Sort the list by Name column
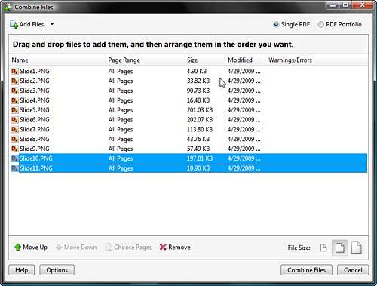Viewport: 377px width, 286px height. click(20, 60)
